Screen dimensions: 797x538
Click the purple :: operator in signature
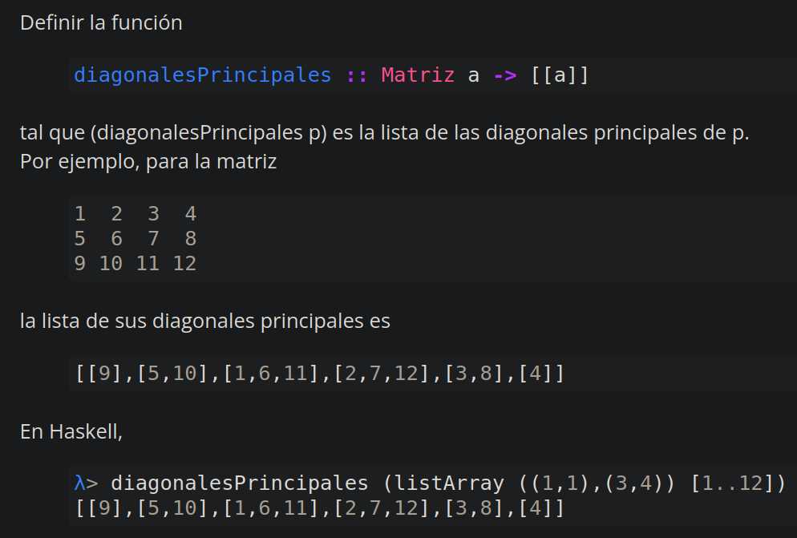(x=356, y=75)
